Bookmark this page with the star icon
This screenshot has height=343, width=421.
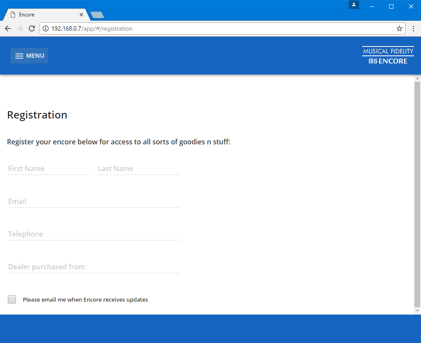(x=399, y=28)
